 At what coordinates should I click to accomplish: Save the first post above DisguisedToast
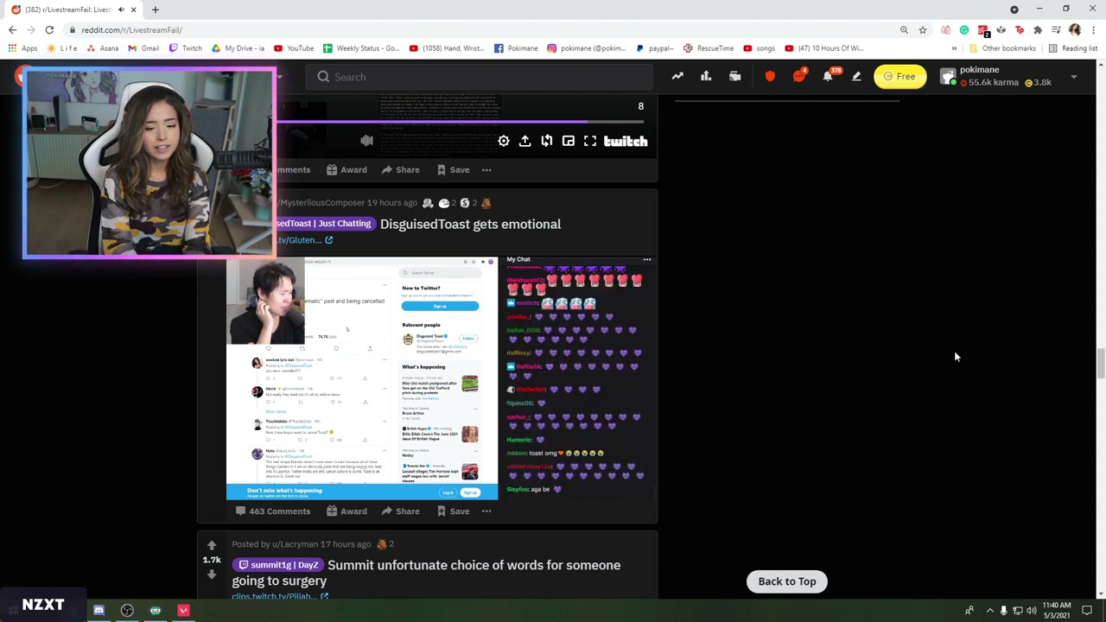point(453,170)
